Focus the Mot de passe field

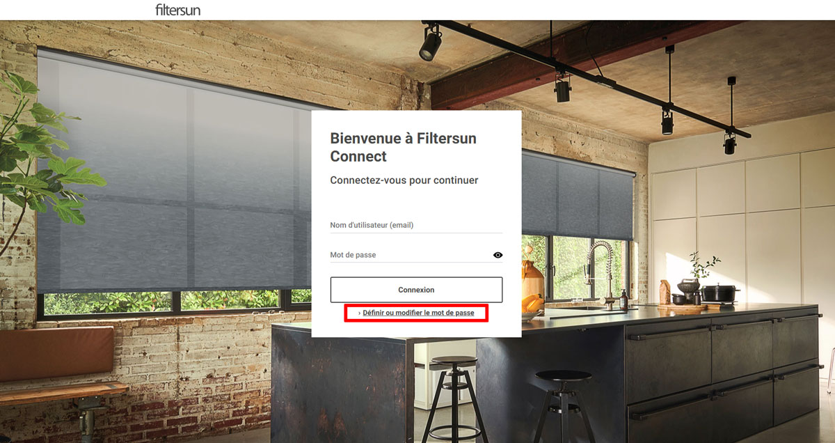click(x=411, y=255)
